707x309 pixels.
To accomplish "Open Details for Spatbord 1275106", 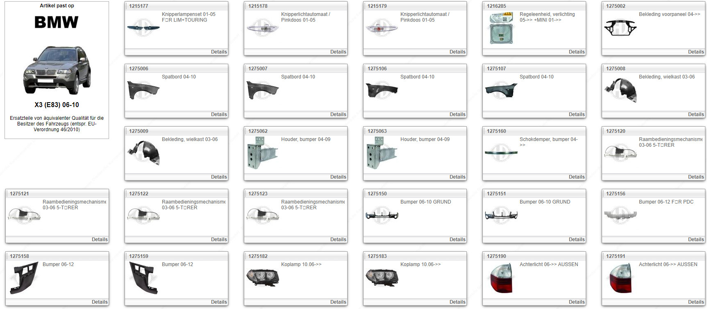I will pos(457,114).
